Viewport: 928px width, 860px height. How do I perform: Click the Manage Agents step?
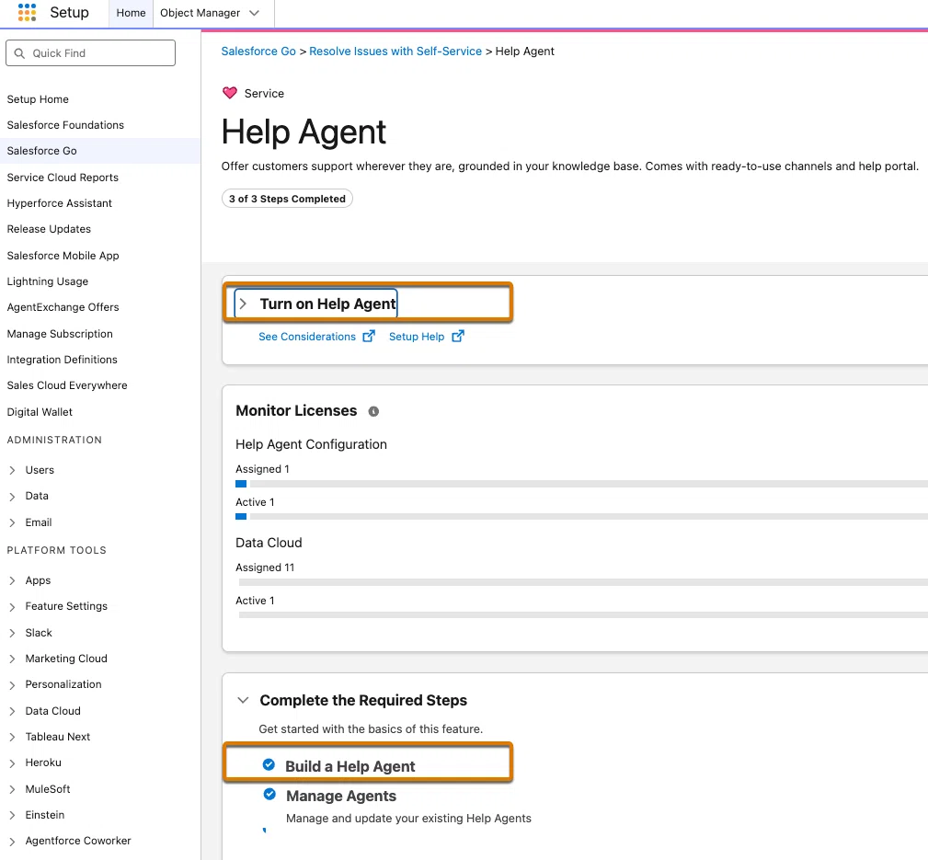(341, 797)
